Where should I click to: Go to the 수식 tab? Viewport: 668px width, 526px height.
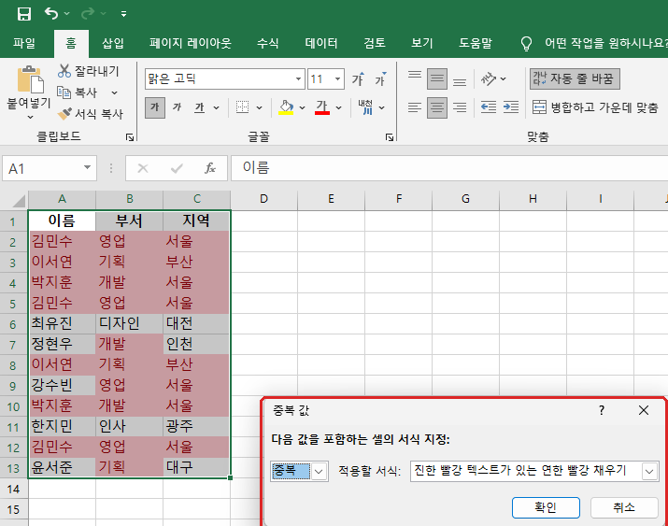click(x=267, y=43)
